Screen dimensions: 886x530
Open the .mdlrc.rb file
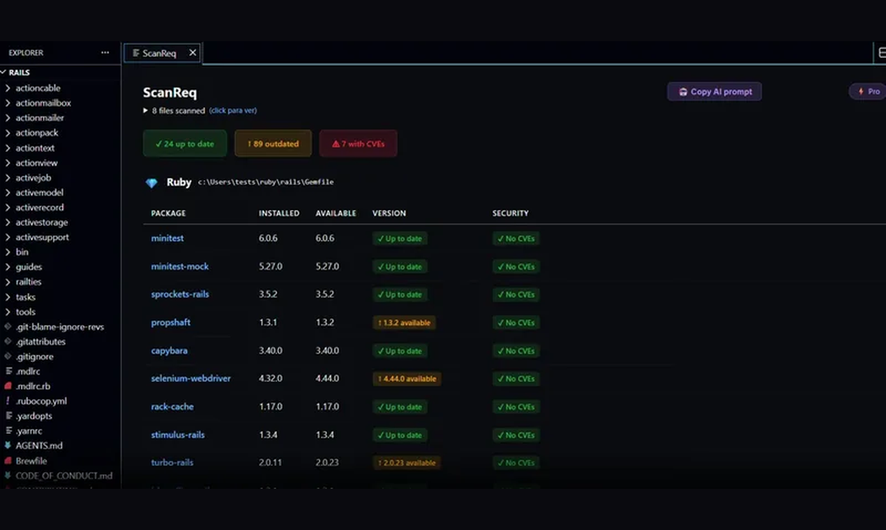[x=60, y=386]
